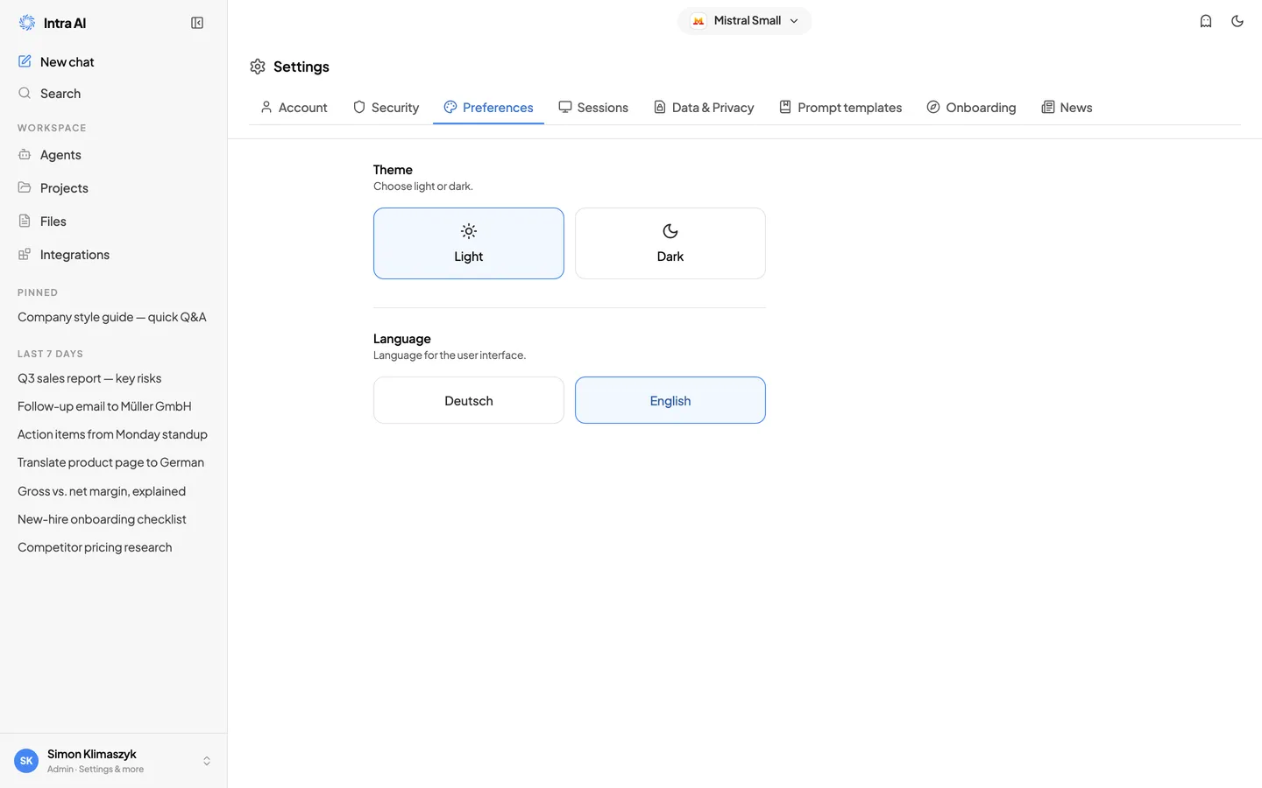Collapse the sidebar with the panel icon
Screen dimensions: 1262x788
[197, 23]
